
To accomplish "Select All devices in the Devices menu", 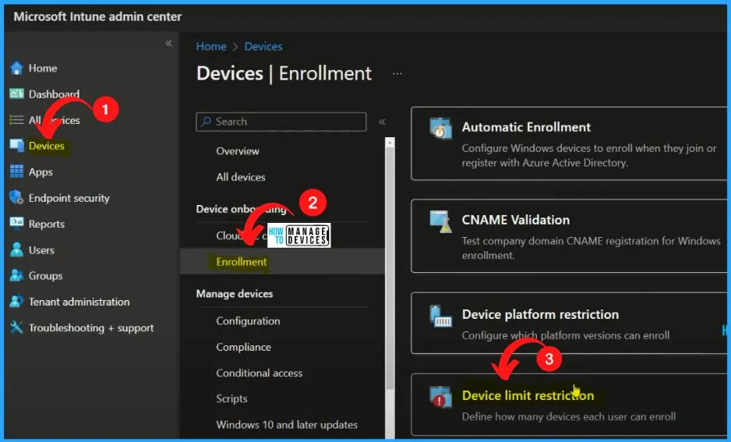I will click(x=241, y=177).
